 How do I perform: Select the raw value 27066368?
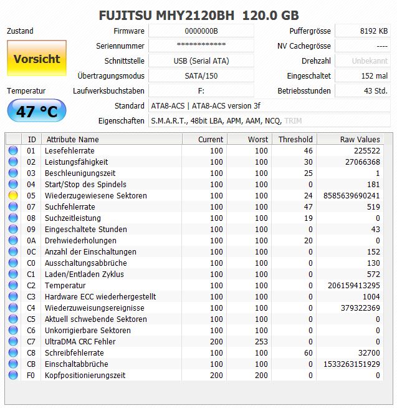pos(363,162)
